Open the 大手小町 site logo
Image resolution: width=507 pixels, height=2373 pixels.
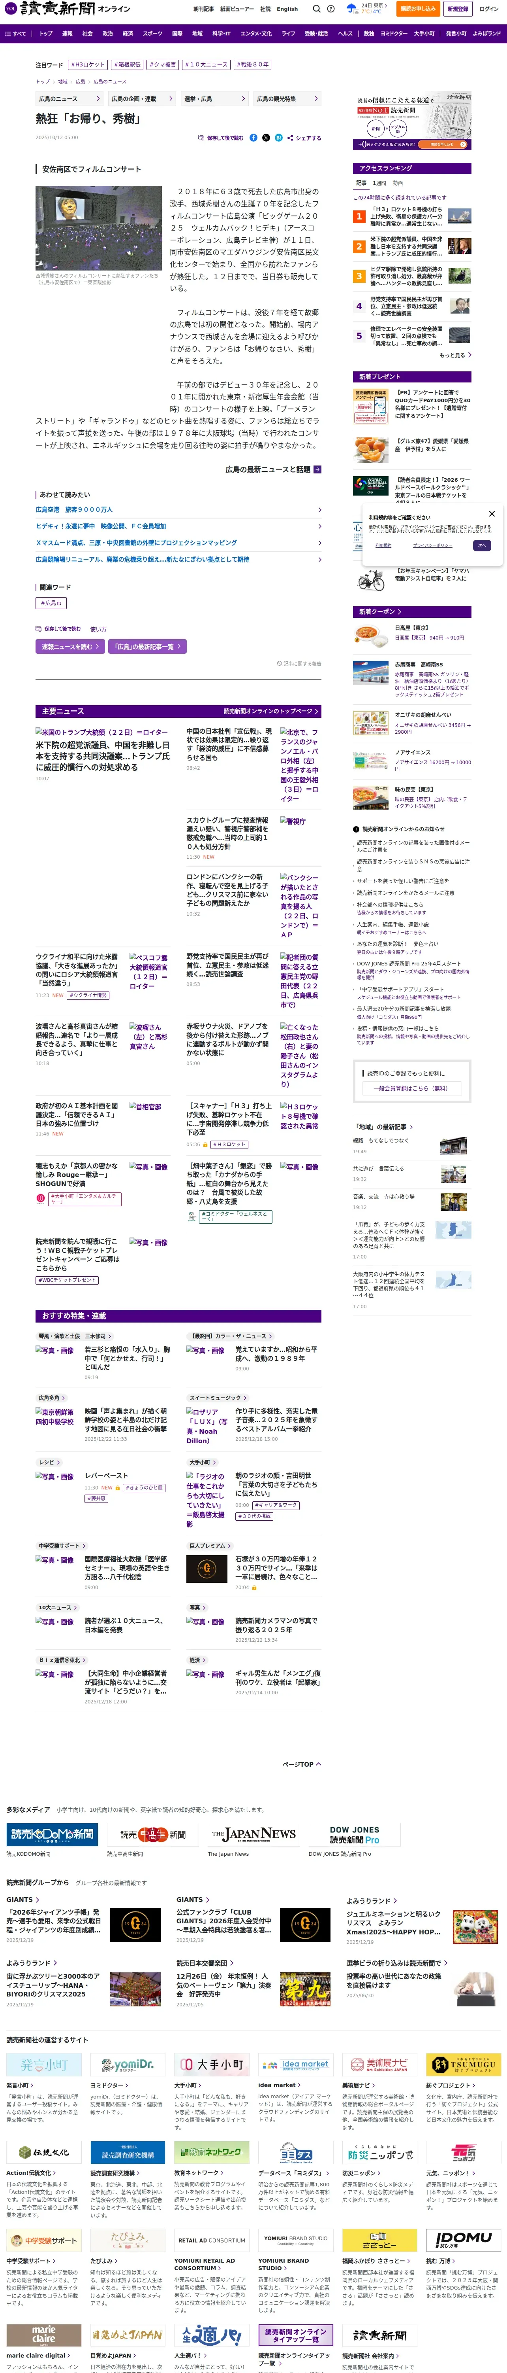(212, 2065)
